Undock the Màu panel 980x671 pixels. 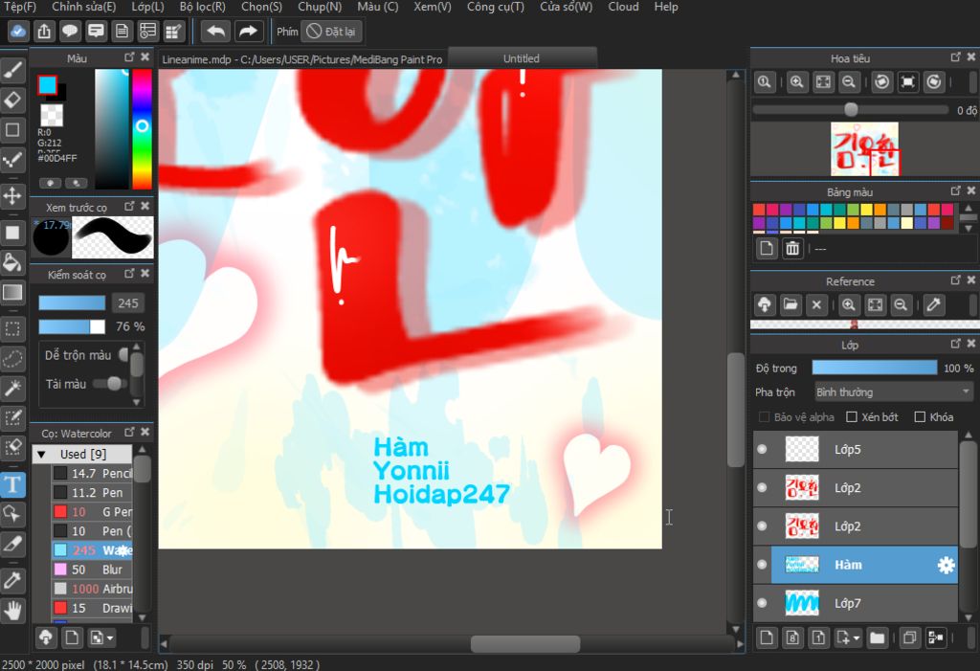click(129, 56)
